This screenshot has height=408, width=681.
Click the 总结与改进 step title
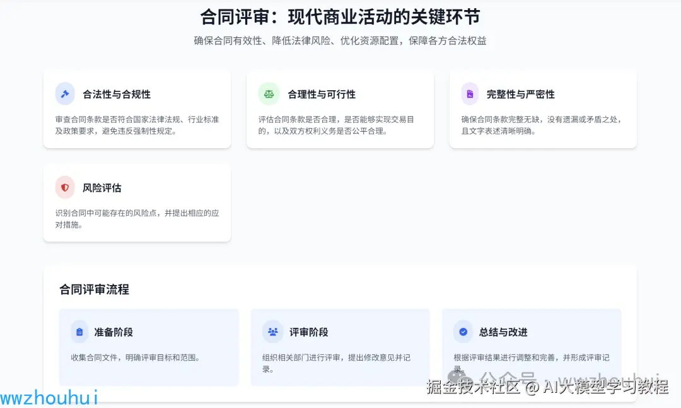503,332
